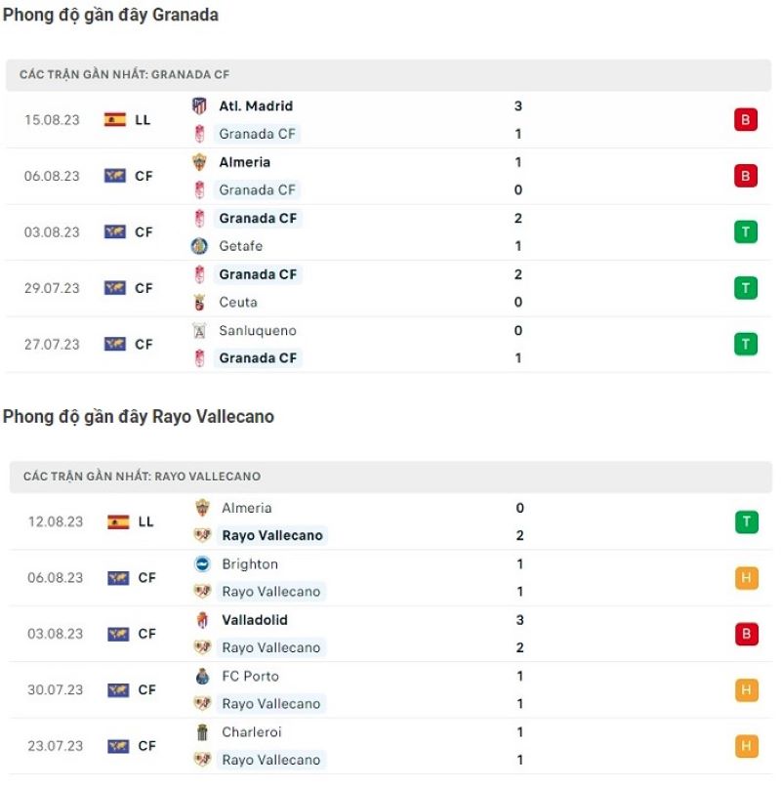Click the Getafe team badge
The width and height of the screenshot is (781, 788).
click(202, 247)
